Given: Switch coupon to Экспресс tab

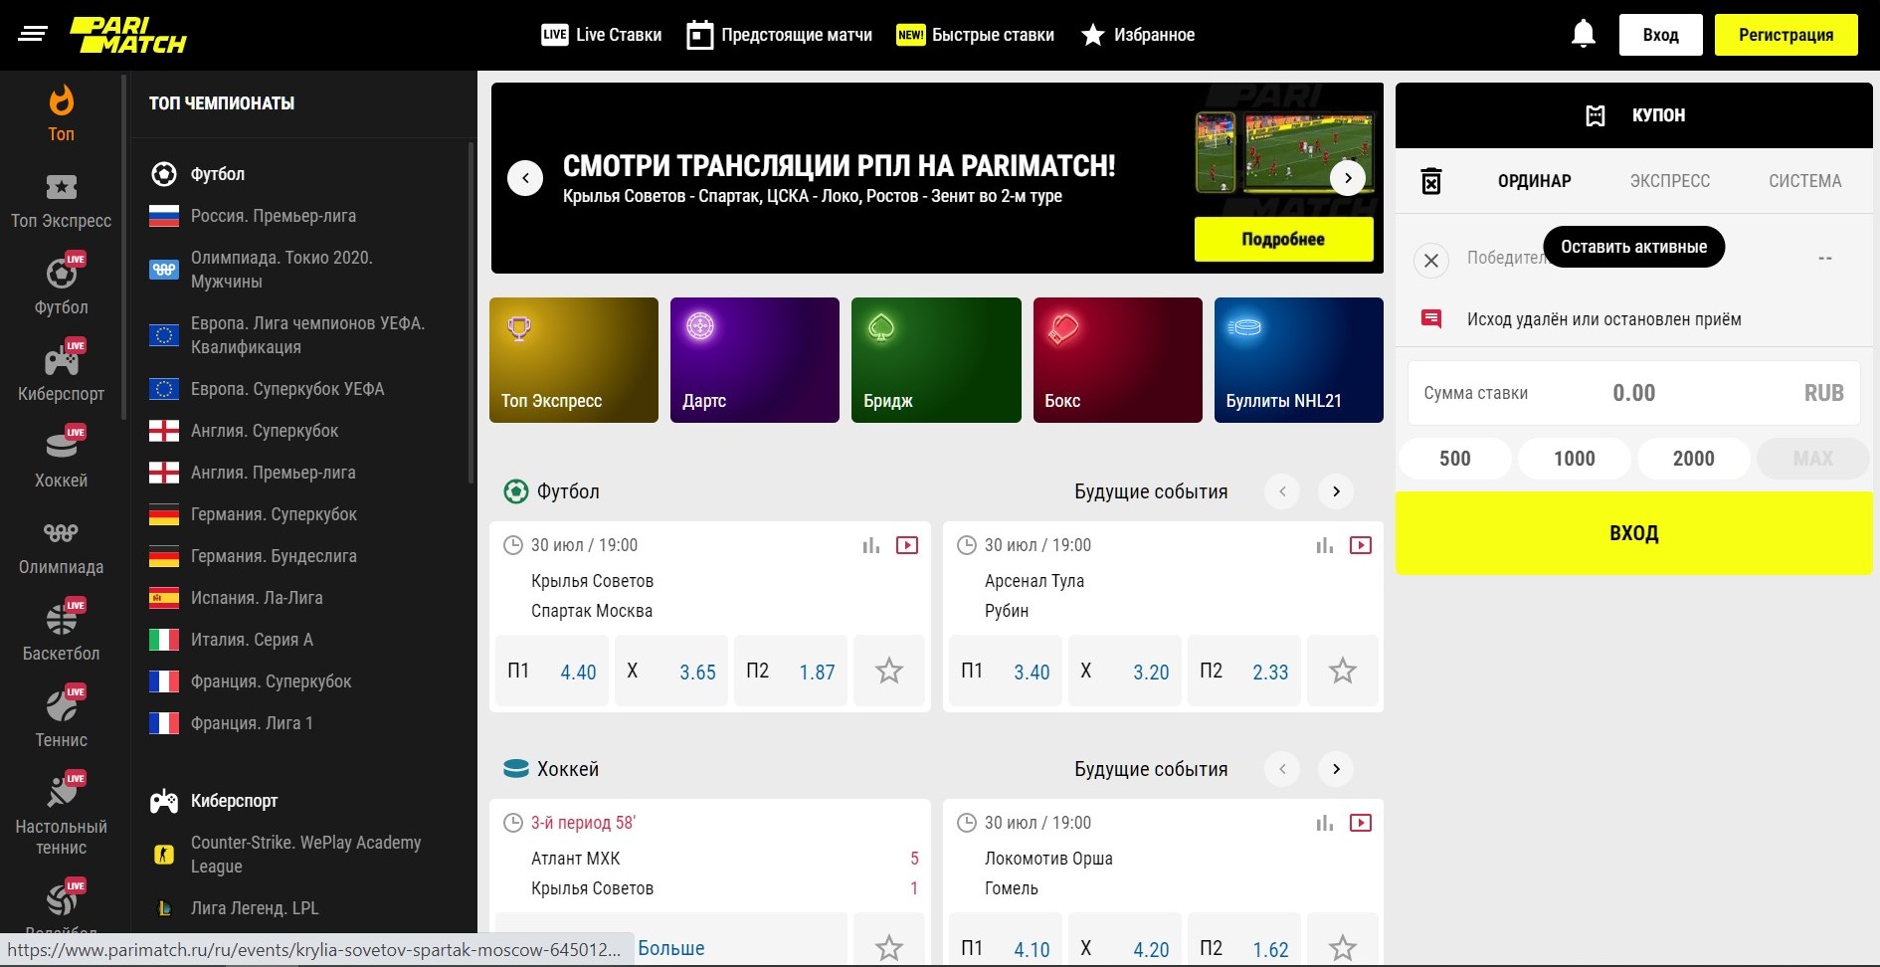Looking at the screenshot, I should click(x=1670, y=181).
